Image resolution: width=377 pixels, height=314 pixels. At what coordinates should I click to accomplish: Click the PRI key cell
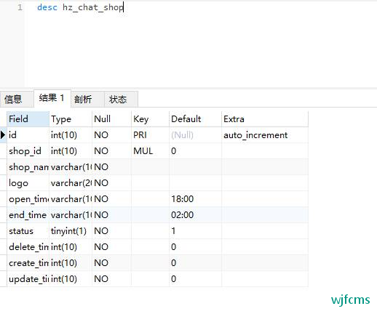pos(150,135)
